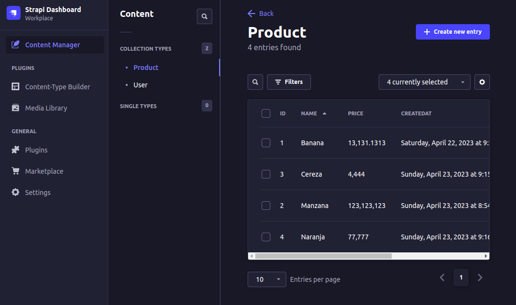Click Saturday, April 22, 2023 date cell
Screen dimensions: 516x305
445,143
